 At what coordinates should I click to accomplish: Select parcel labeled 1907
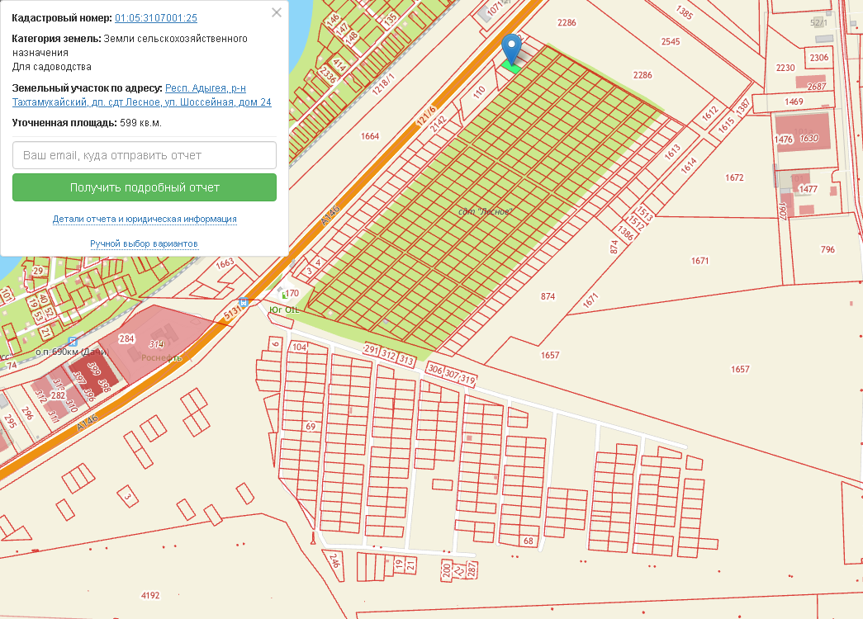[x=783, y=210]
